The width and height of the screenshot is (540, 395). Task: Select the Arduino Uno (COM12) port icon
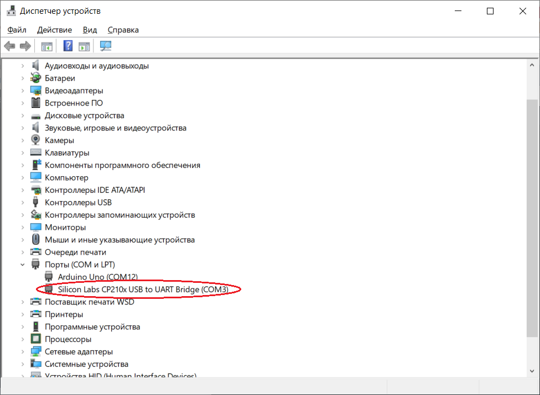[49, 277]
